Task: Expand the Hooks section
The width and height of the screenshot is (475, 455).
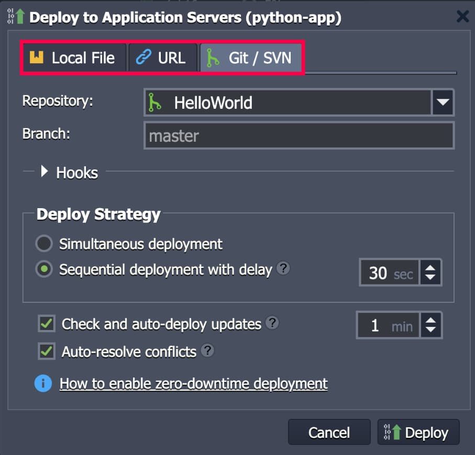Action: (x=45, y=172)
